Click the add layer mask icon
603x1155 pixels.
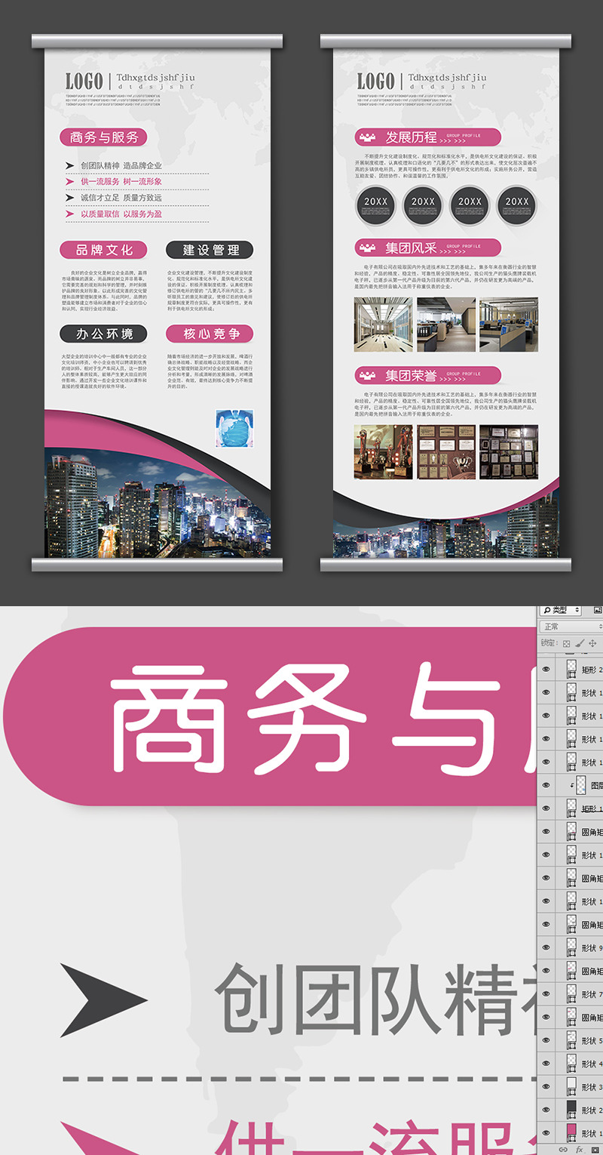595,1149
